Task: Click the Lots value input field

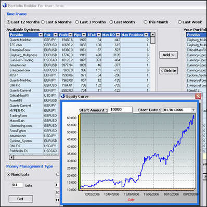Action: pyautogui.click(x=18, y=185)
